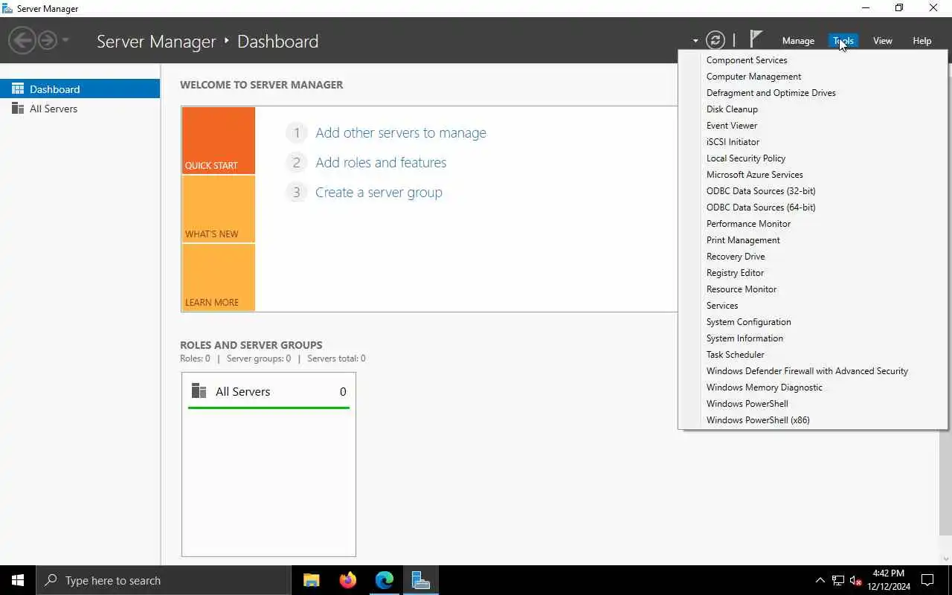The height and width of the screenshot is (595, 952).
Task: Click the taskbar search box
Action: click(x=163, y=580)
